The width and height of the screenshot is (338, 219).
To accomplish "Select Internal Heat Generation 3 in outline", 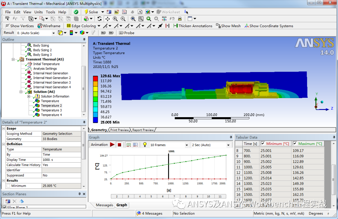I will pos(52,82).
